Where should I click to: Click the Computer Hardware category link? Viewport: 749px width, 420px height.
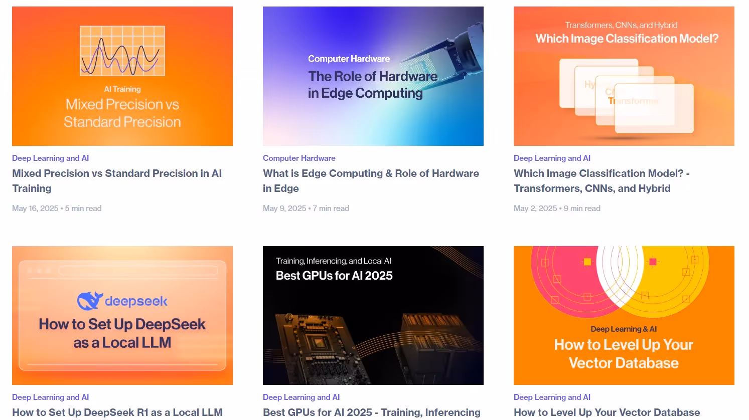[299, 158]
